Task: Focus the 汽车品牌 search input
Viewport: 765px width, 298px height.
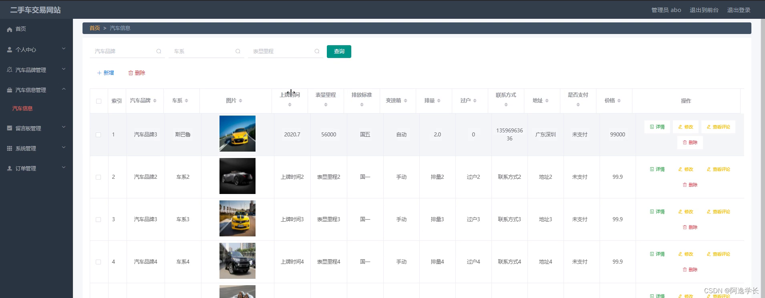Action: pyautogui.click(x=127, y=51)
